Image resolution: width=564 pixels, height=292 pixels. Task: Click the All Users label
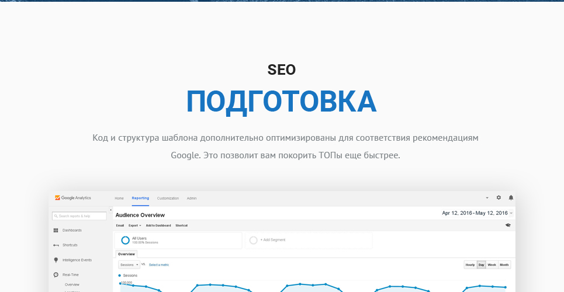pos(139,238)
